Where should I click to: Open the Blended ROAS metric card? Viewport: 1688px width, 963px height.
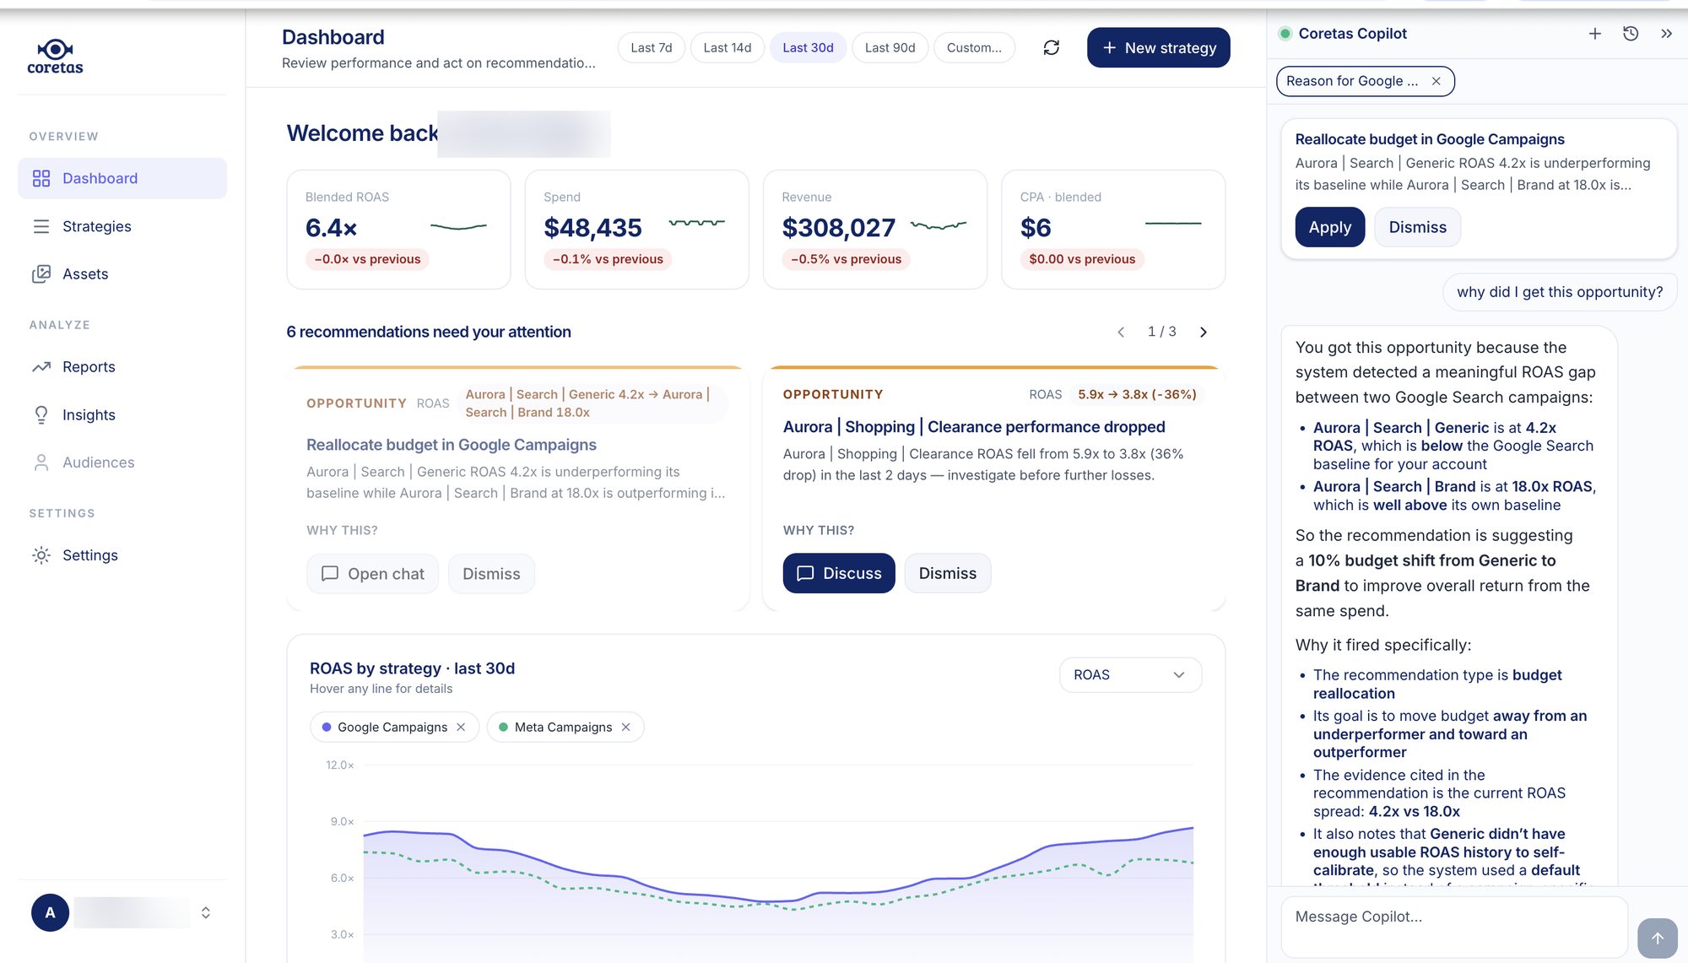tap(398, 230)
